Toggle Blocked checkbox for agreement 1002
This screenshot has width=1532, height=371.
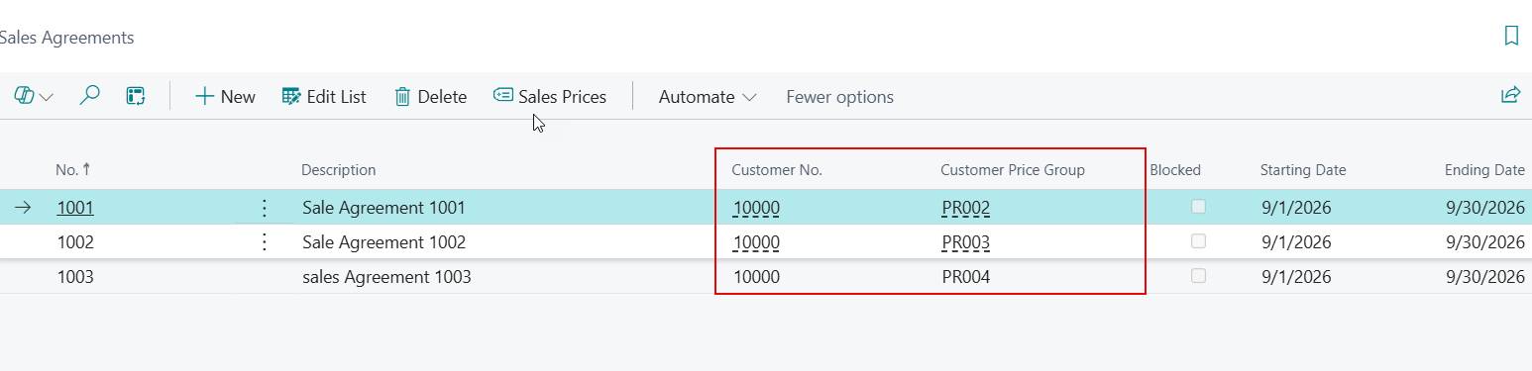click(1198, 241)
